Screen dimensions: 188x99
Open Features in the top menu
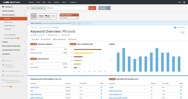tap(31, 2)
